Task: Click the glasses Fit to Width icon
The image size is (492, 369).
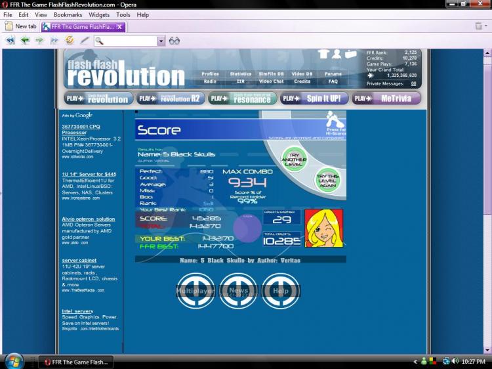Action: (x=174, y=41)
